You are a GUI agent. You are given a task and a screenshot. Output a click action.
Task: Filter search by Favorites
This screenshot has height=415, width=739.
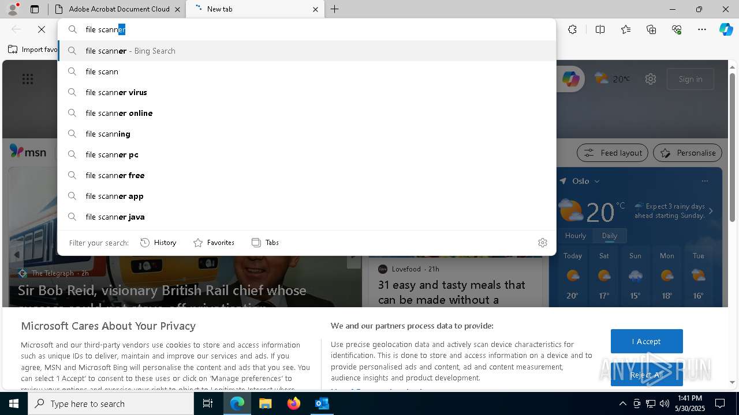pyautogui.click(x=214, y=243)
